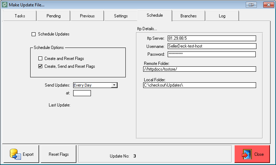
Task: Enable the Schedule Updates checkbox
Action: tap(34, 34)
